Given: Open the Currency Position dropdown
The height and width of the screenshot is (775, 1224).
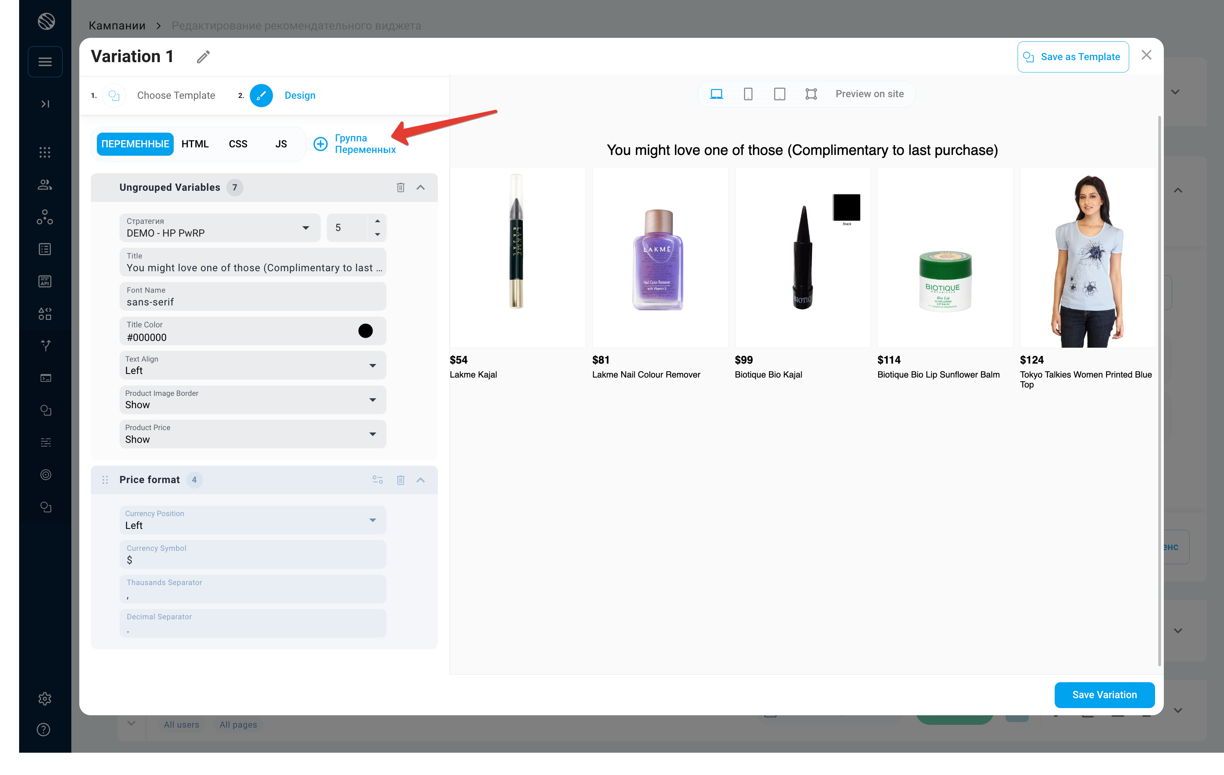Looking at the screenshot, I should 253,520.
